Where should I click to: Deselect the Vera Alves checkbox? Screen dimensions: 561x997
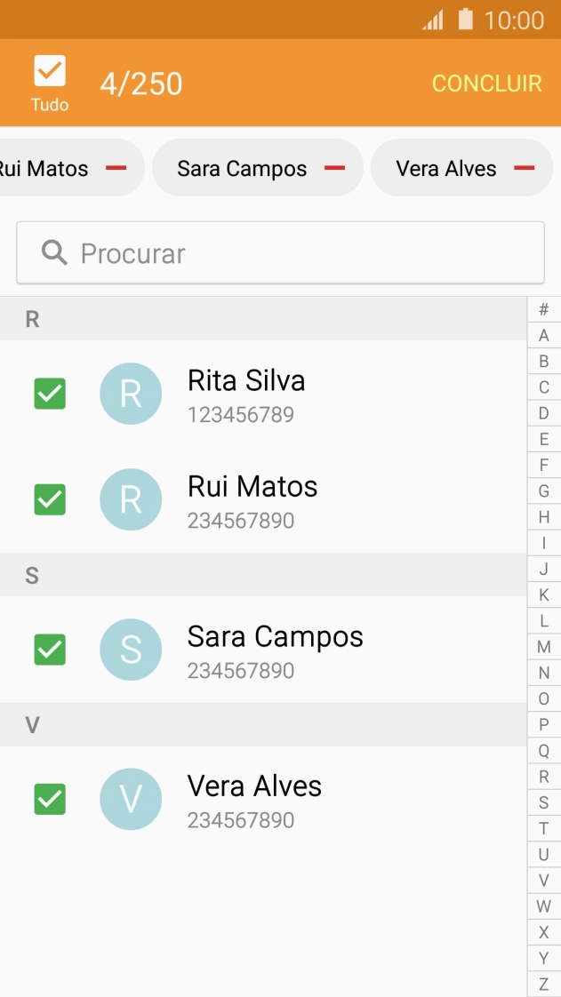(50, 799)
